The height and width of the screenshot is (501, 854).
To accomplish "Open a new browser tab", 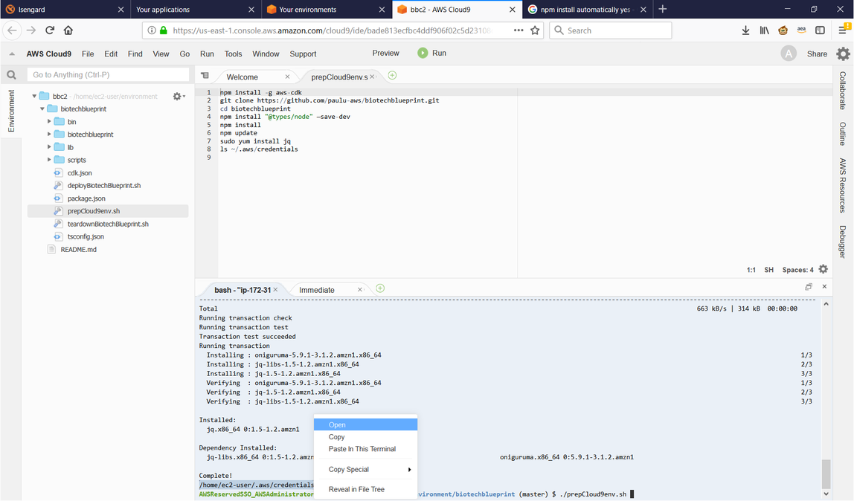I will coord(662,9).
